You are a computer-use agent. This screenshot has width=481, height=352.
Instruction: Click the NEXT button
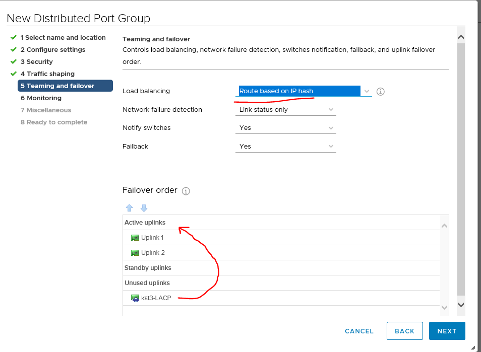pos(447,331)
